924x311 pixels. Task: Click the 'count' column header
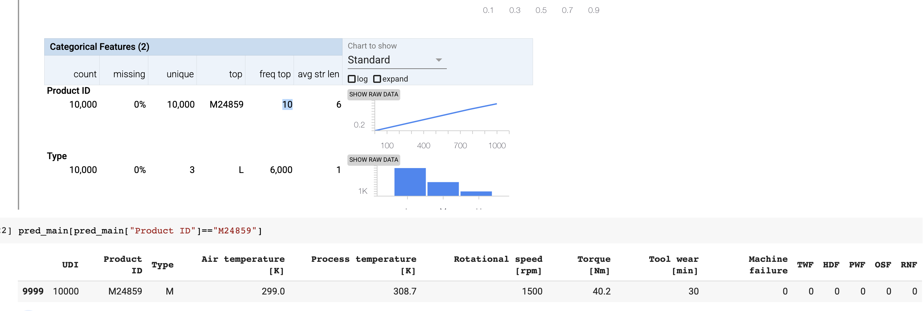[85, 74]
